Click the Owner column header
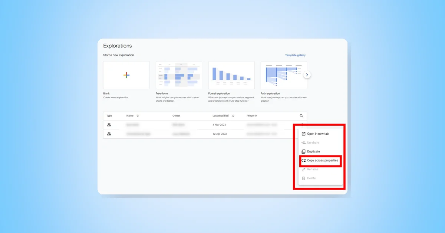The height and width of the screenshot is (233, 445). coord(176,116)
